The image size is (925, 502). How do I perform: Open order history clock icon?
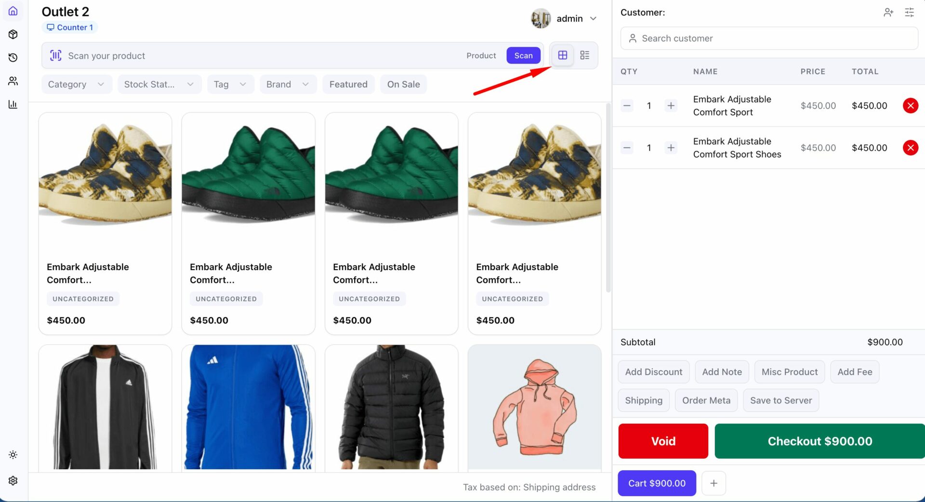(13, 58)
